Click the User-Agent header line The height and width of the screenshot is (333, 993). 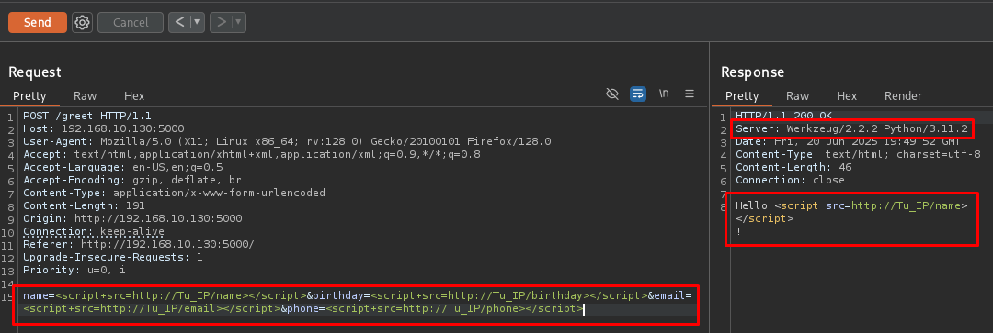[287, 141]
